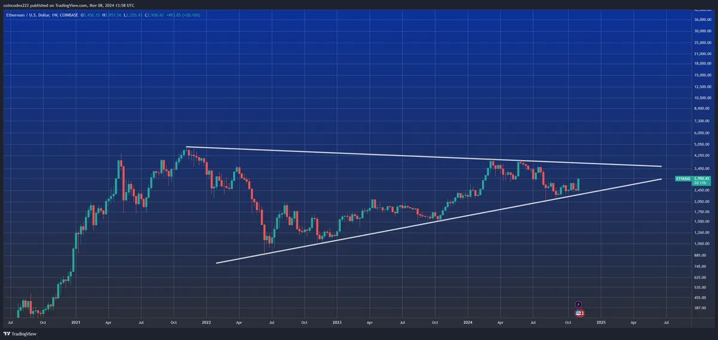Image resolution: width=718 pixels, height=340 pixels.
Task: Click the 6,050.00 price axis label
Action: click(x=702, y=133)
